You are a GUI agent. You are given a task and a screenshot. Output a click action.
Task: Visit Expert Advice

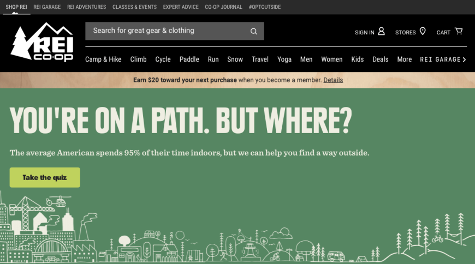click(x=181, y=7)
